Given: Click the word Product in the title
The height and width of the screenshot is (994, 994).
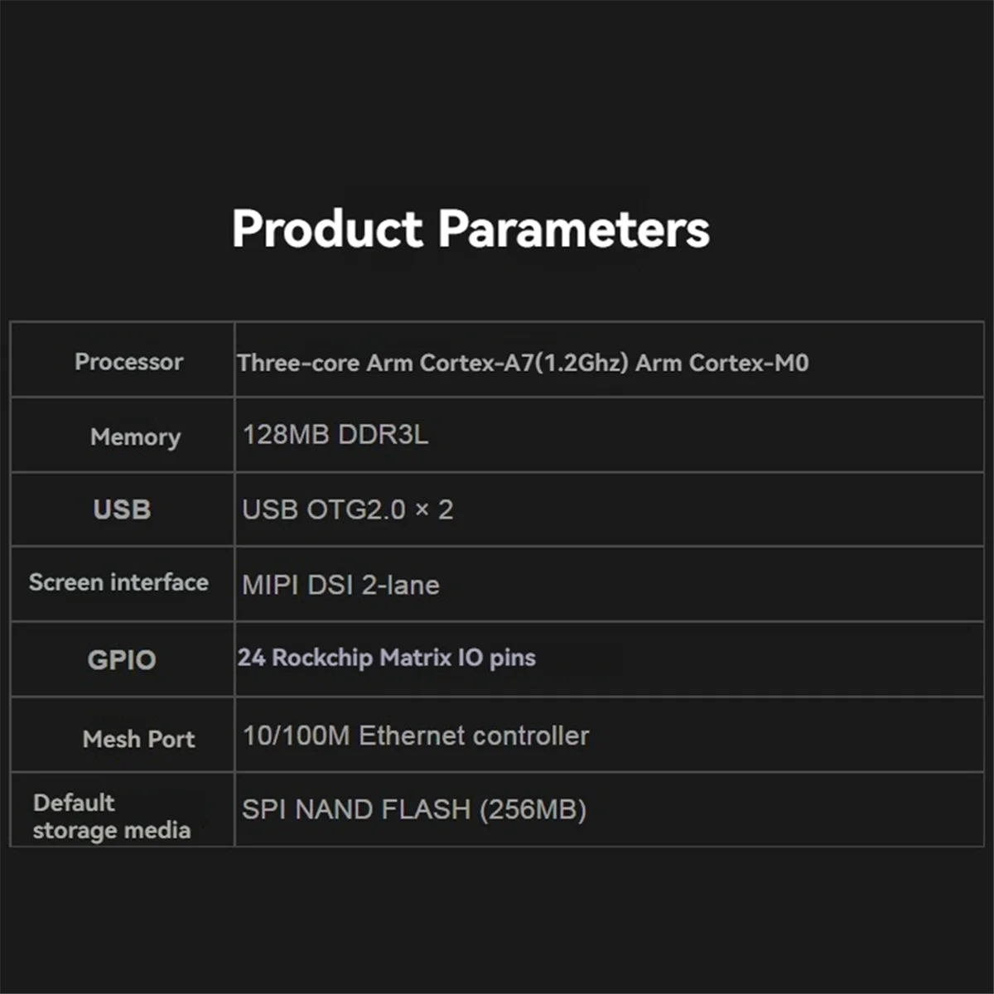Looking at the screenshot, I should [327, 229].
